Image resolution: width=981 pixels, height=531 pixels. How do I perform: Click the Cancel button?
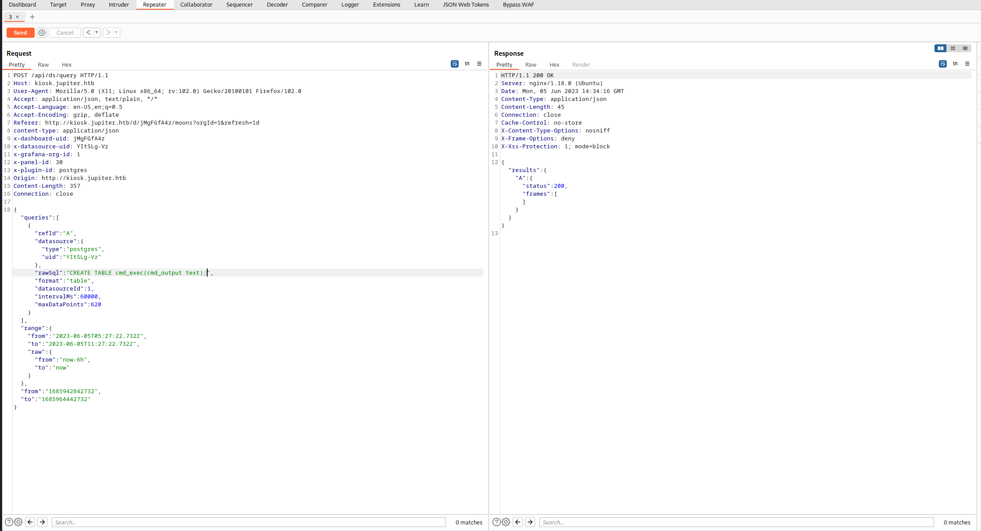pos(65,32)
